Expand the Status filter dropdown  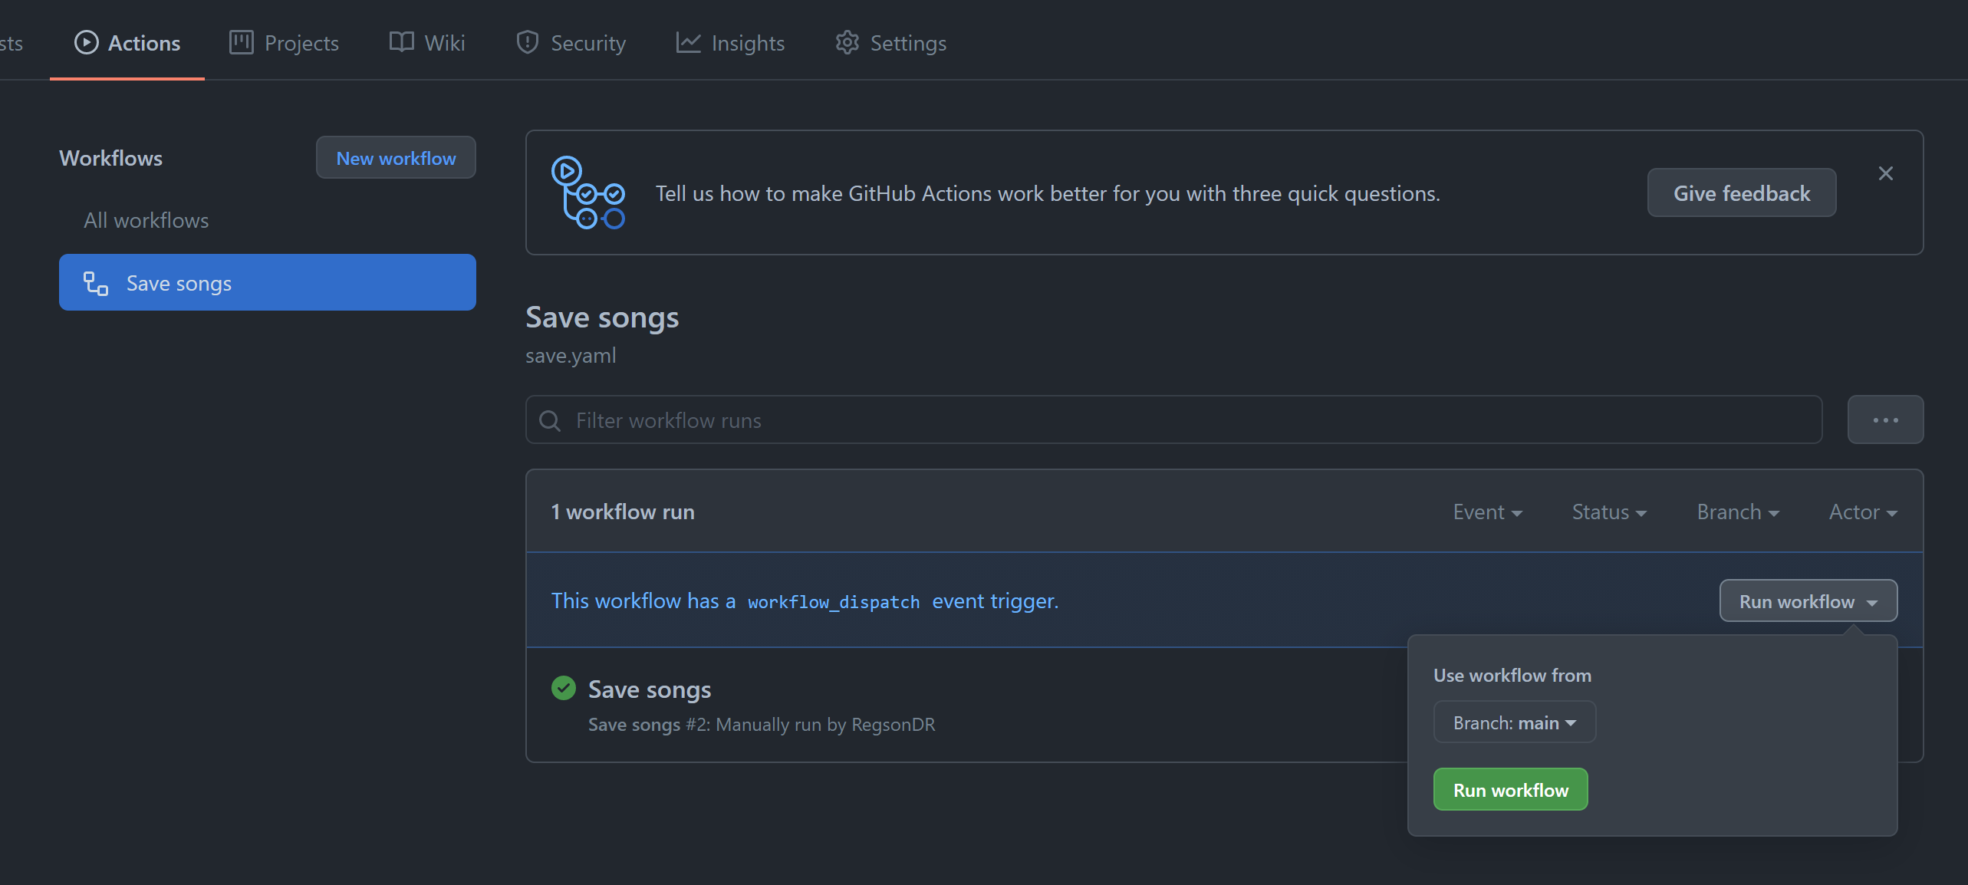point(1609,512)
